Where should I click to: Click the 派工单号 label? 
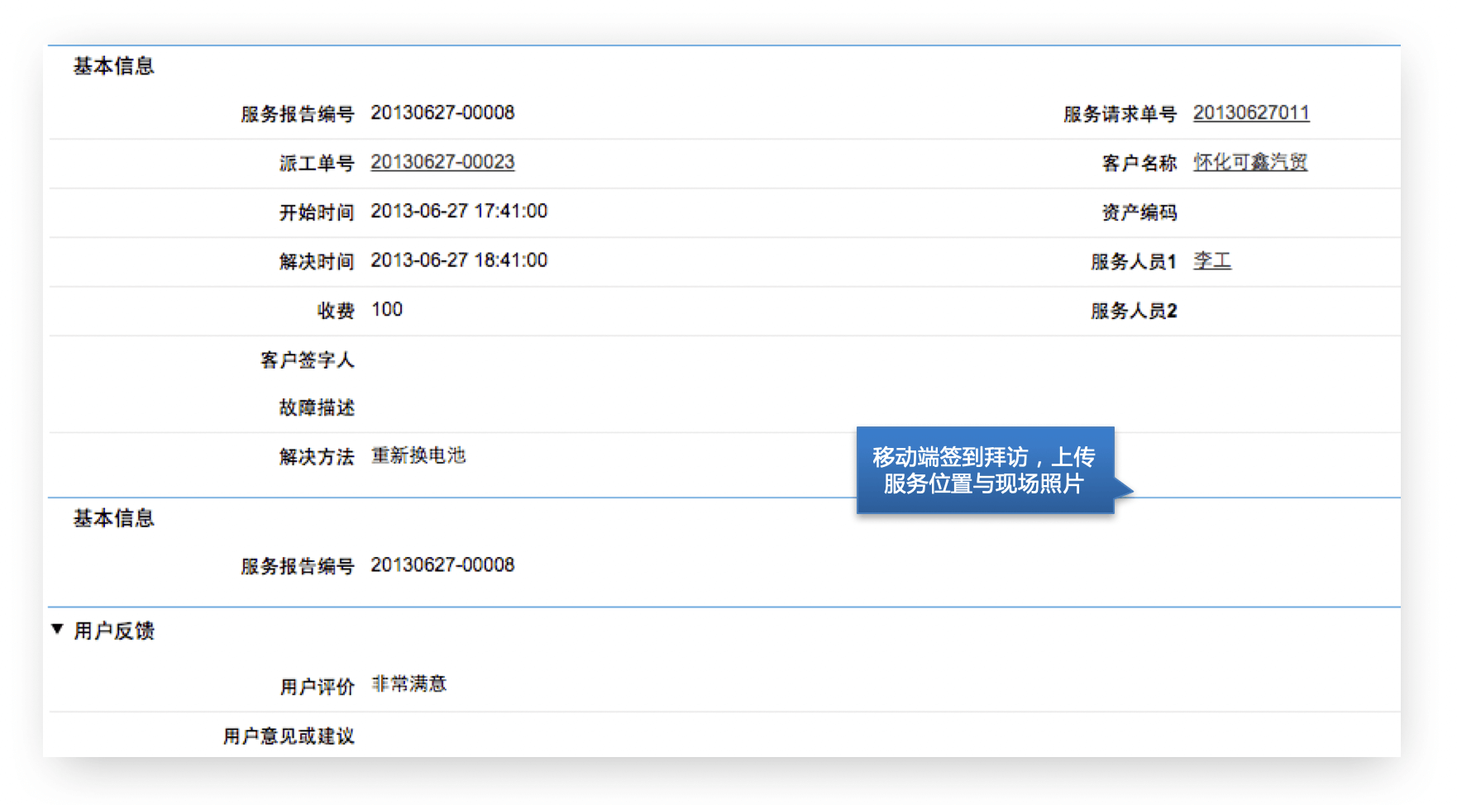[x=317, y=164]
